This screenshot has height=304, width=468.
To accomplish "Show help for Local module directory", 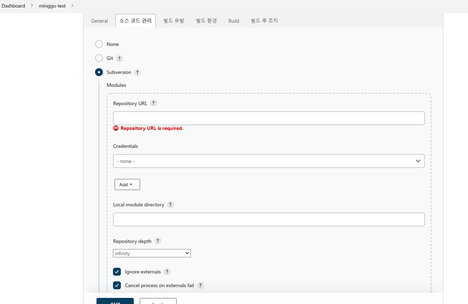I will point(170,205).
